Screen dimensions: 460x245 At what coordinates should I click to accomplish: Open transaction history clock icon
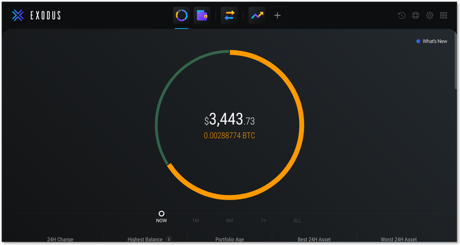pyautogui.click(x=402, y=15)
